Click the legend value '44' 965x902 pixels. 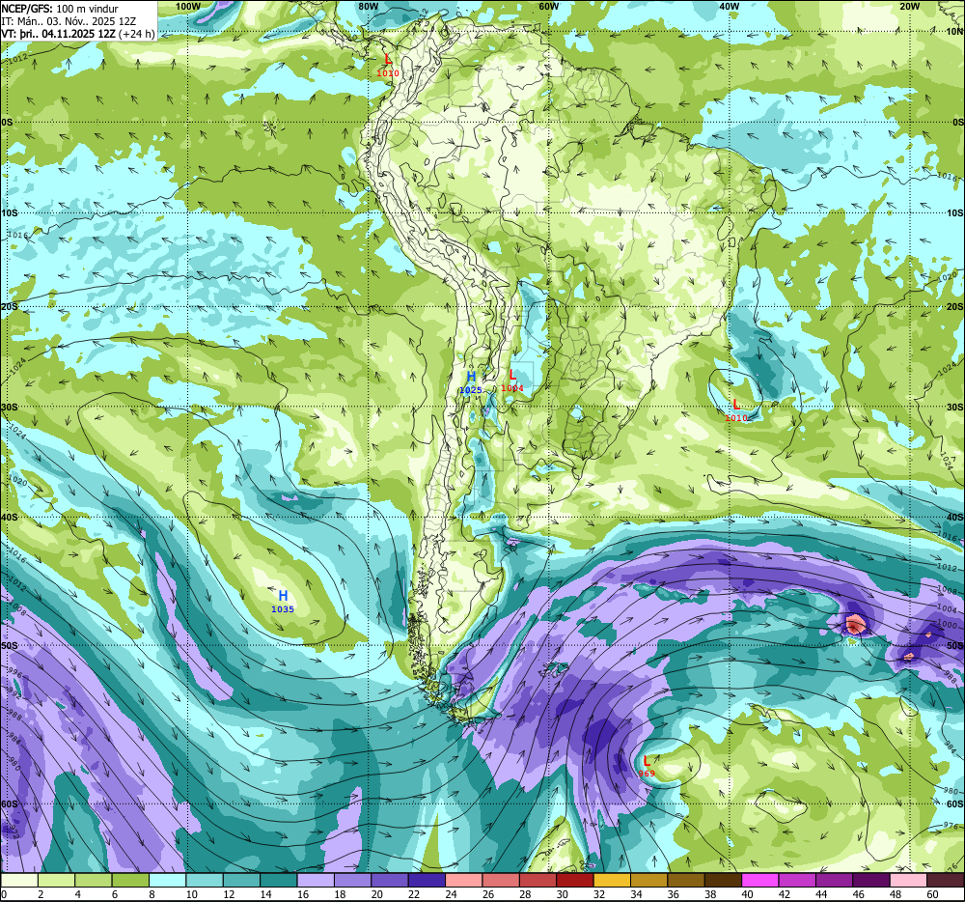pos(821,894)
